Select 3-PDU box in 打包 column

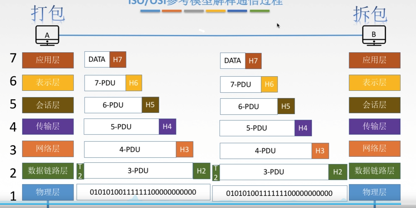pyautogui.click(x=138, y=171)
